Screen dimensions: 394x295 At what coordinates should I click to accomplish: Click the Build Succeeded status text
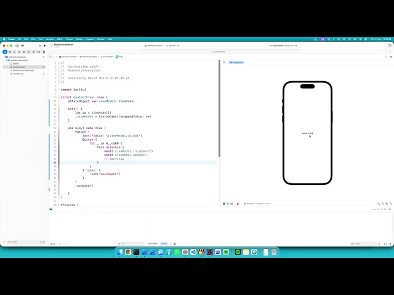[283, 45]
